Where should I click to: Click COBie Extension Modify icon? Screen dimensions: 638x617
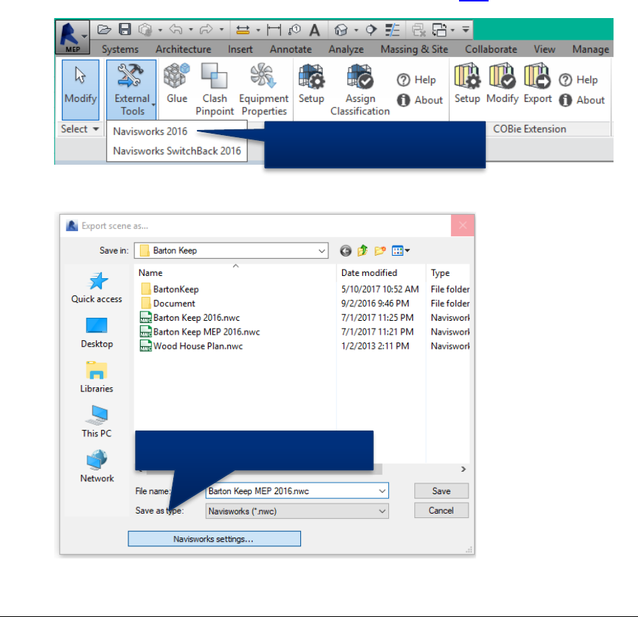502,83
